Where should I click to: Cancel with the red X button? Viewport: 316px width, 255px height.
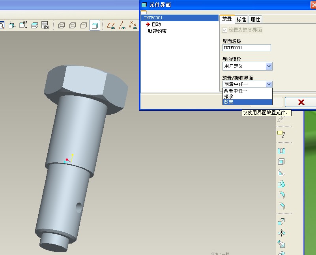point(301,102)
